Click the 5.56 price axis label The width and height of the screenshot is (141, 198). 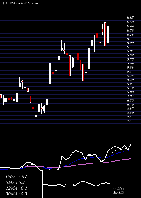[x=130, y=68]
